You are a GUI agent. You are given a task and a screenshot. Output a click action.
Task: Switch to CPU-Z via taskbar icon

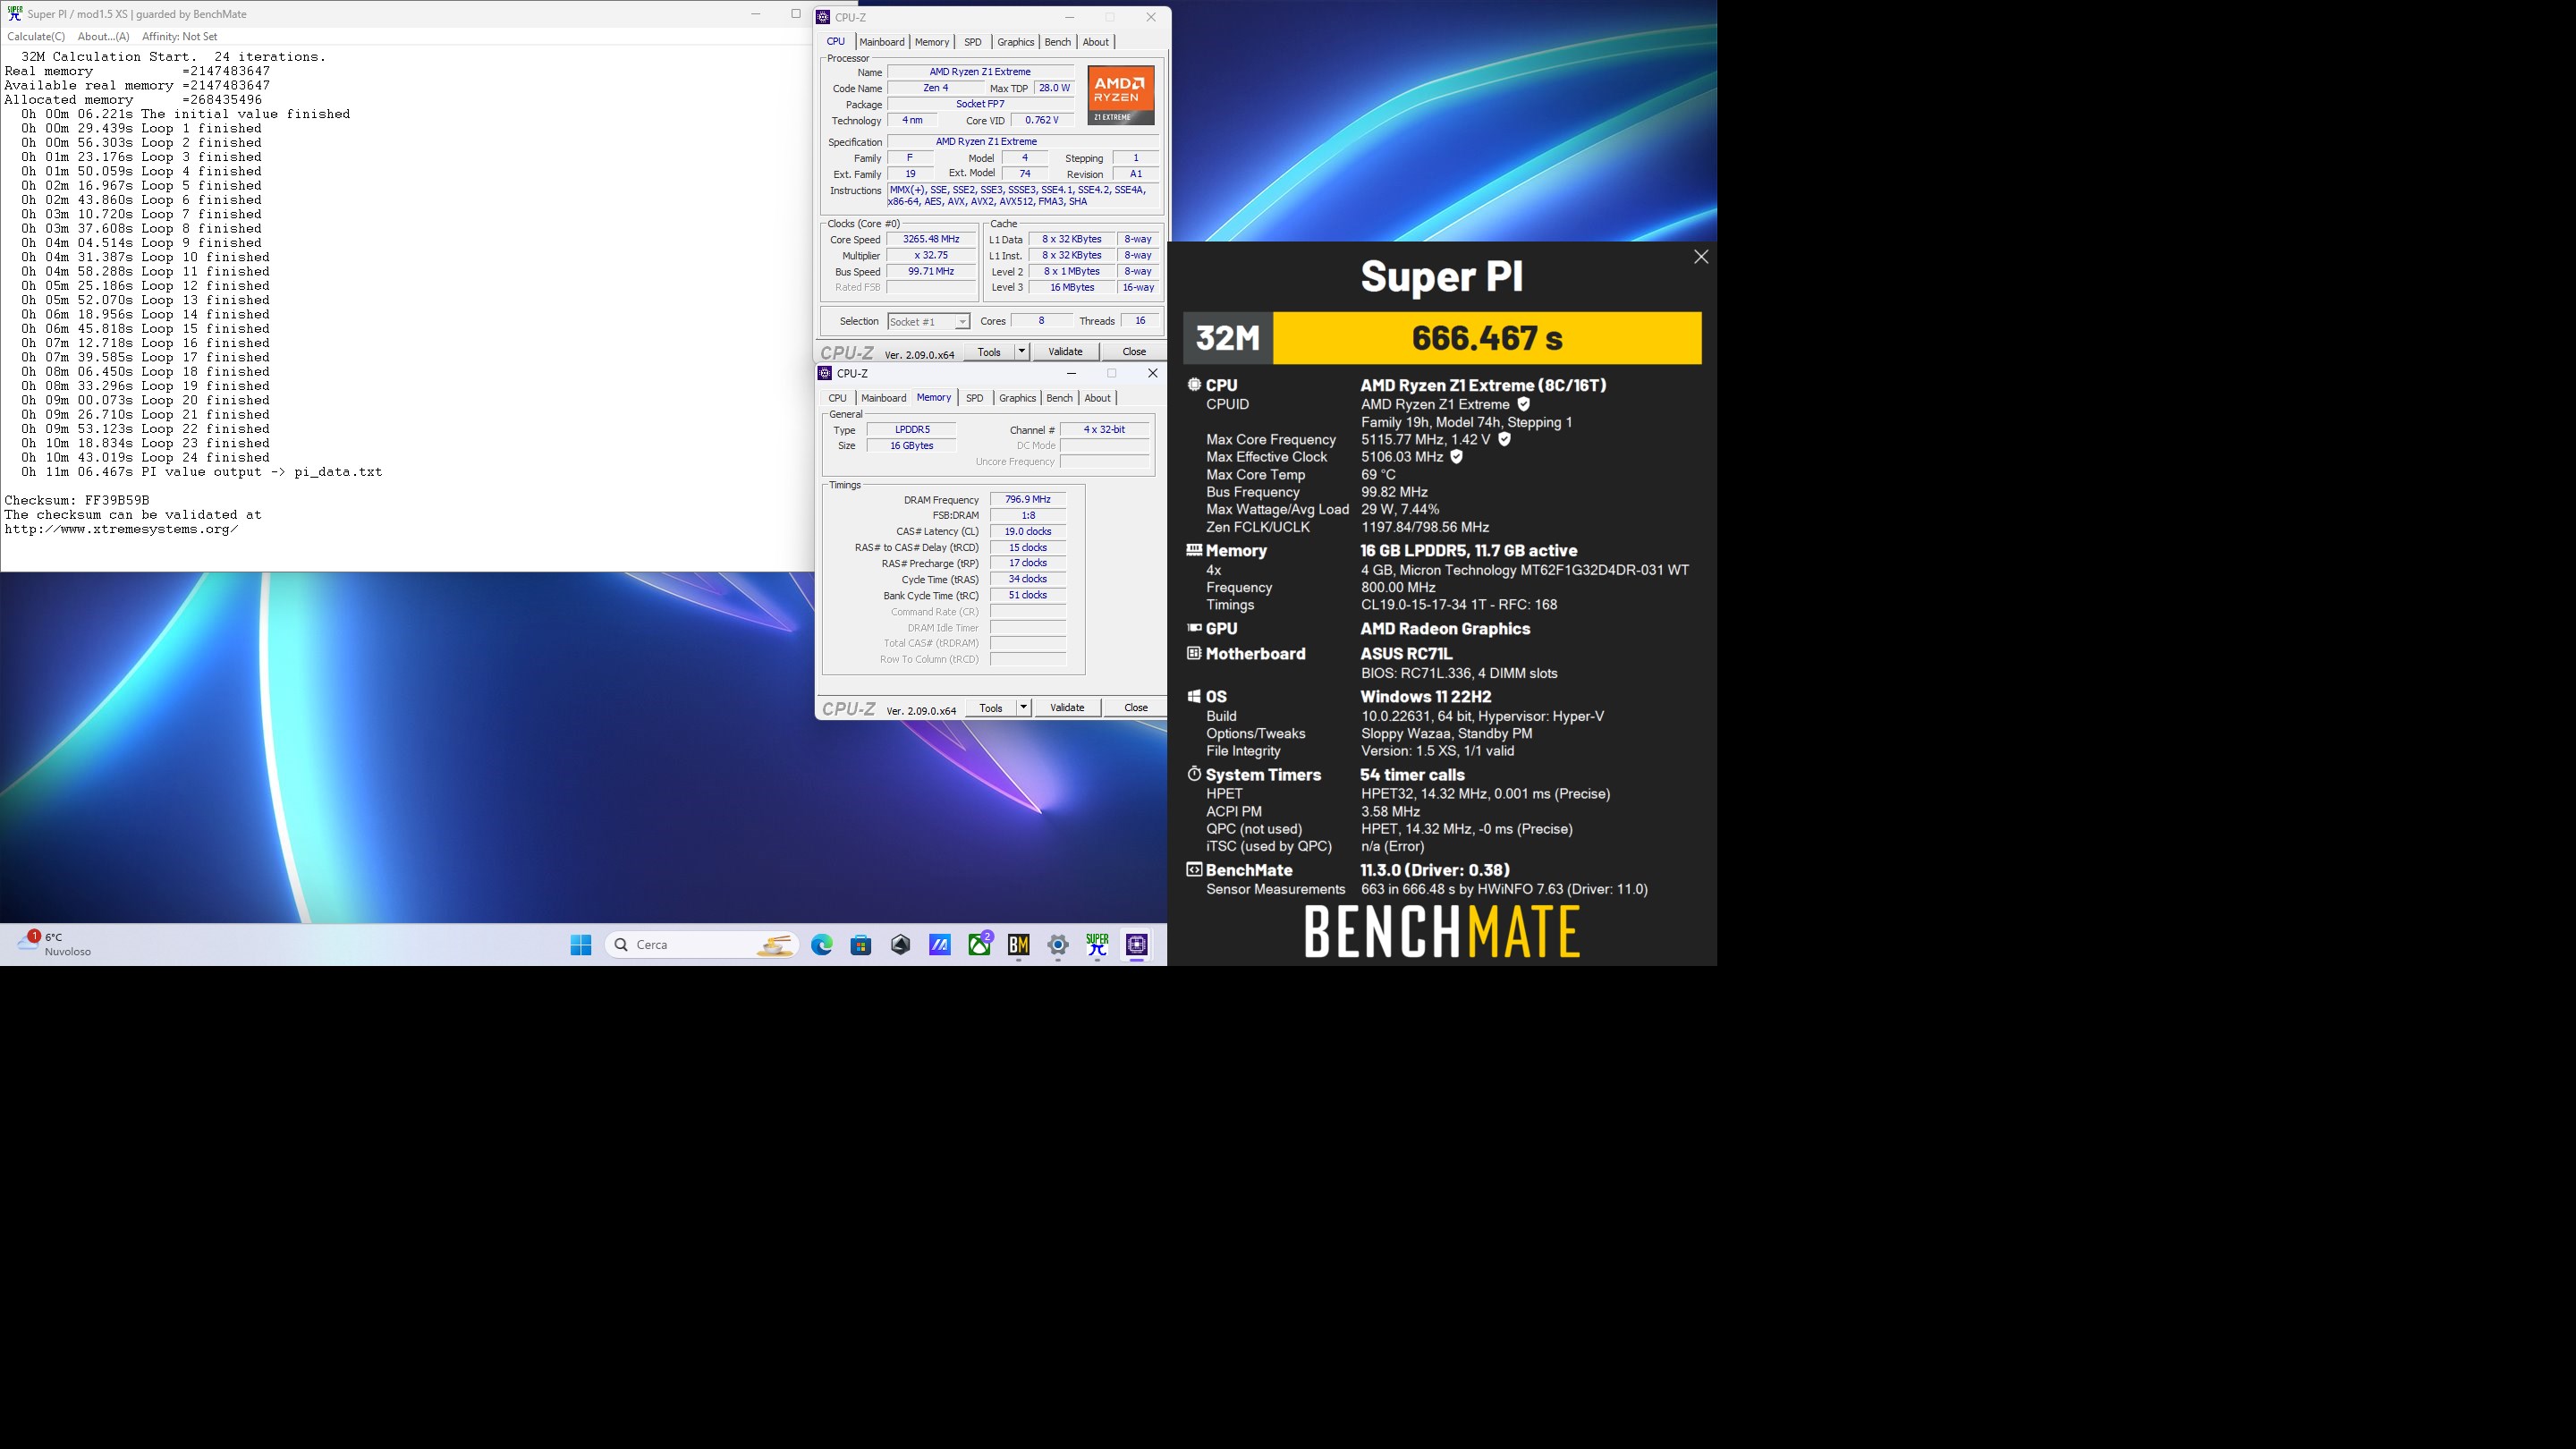tap(1137, 945)
